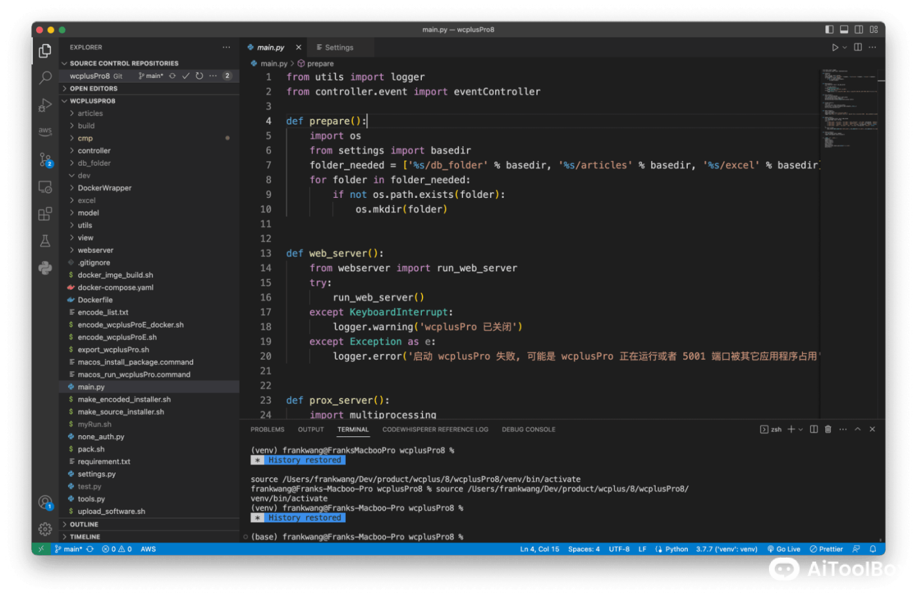Viewport: 917px width, 597px height.
Task: Open the Extensions view
Action: pyautogui.click(x=45, y=214)
